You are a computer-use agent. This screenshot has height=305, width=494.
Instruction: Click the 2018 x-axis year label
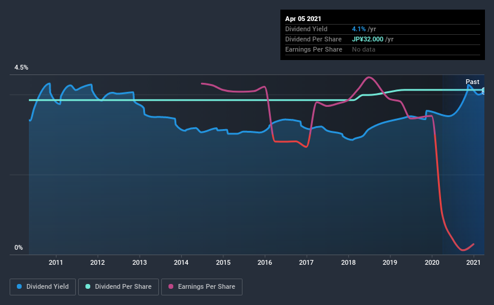tap(348, 262)
